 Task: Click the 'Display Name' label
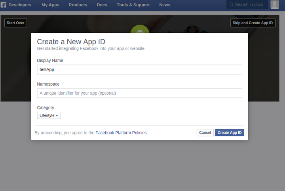[50, 61]
